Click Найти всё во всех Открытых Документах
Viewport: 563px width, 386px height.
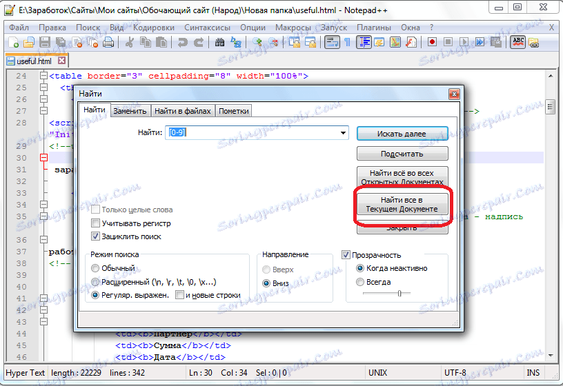(x=402, y=177)
